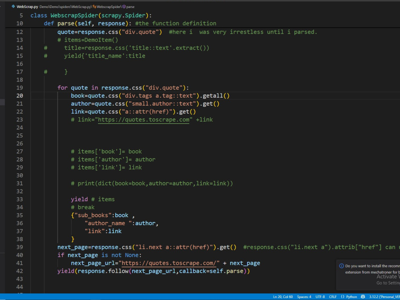Click '# break' comment on line 34

(x=83, y=207)
